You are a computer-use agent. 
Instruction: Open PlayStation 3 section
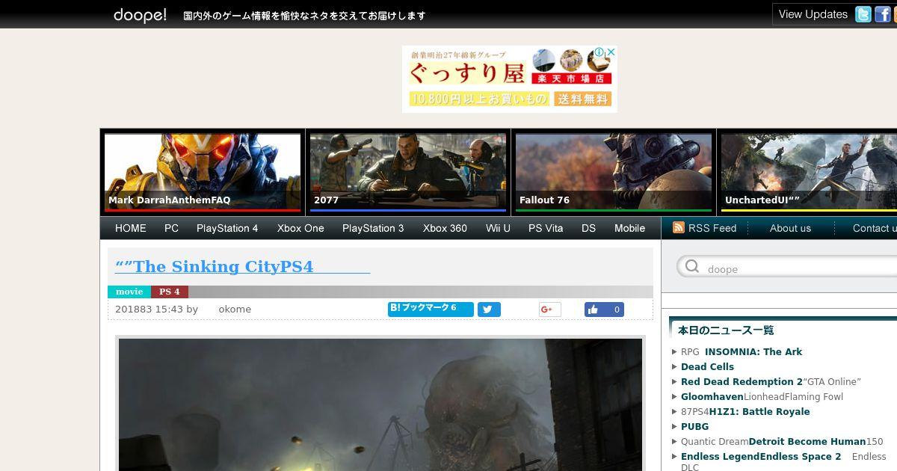(x=373, y=228)
